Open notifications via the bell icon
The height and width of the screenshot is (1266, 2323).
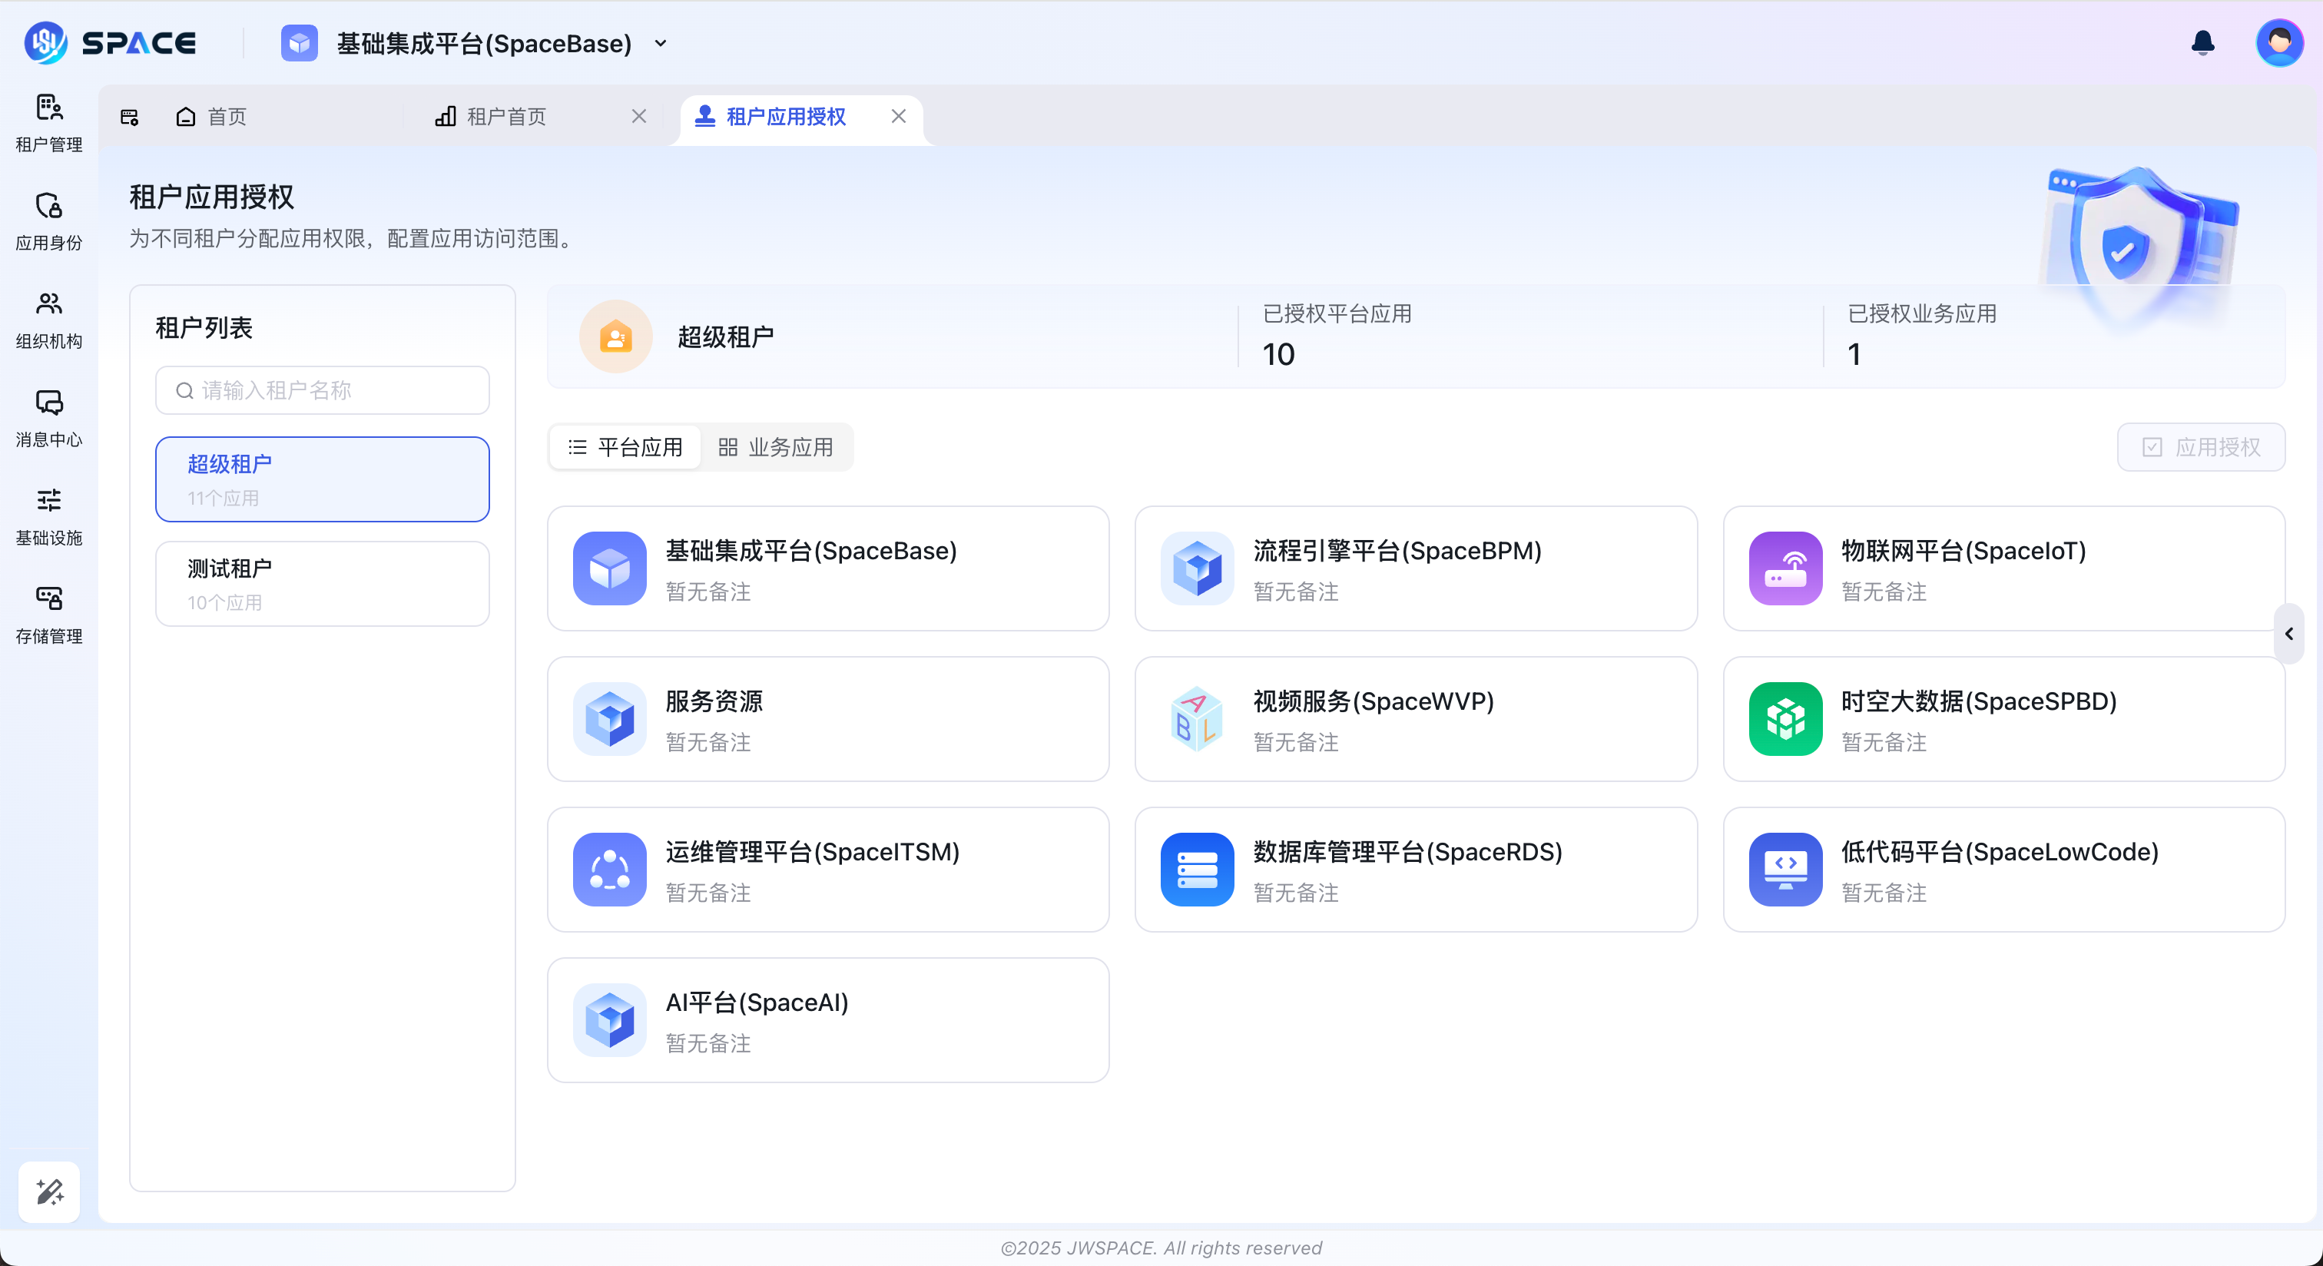point(2202,42)
